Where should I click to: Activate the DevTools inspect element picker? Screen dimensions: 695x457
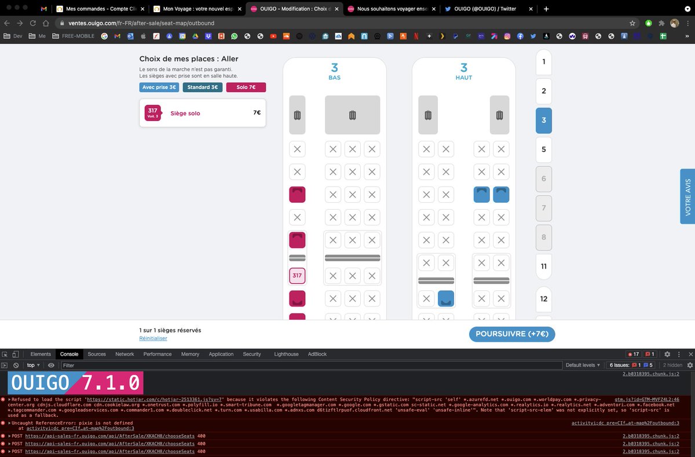coord(5,354)
